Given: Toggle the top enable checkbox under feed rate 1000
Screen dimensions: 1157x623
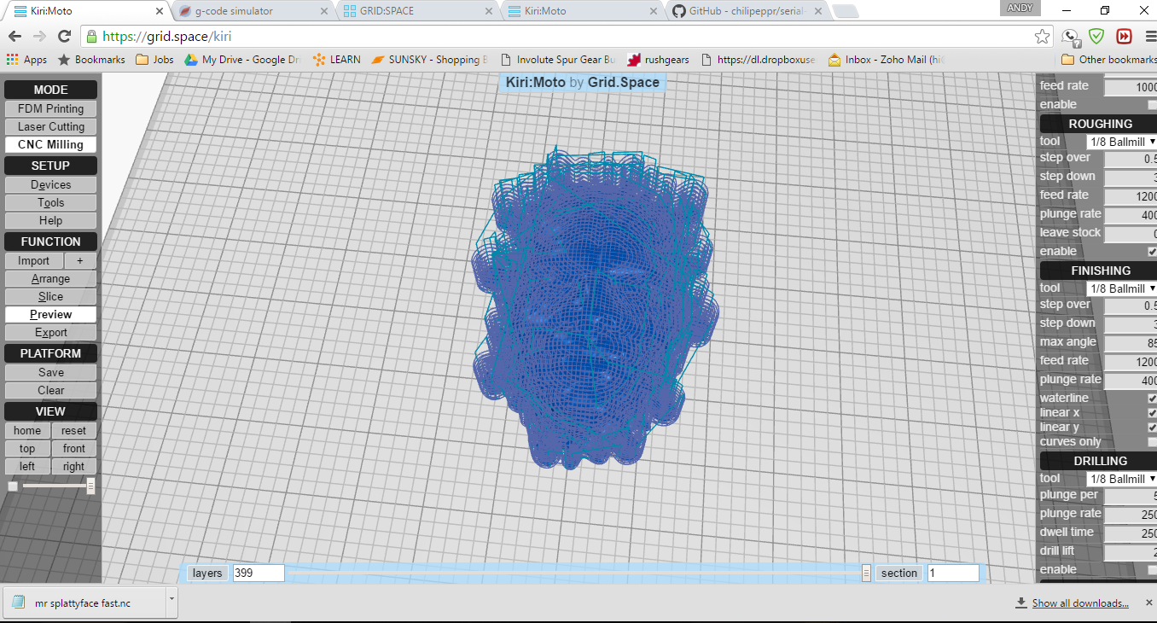Looking at the screenshot, I should coord(1152,105).
